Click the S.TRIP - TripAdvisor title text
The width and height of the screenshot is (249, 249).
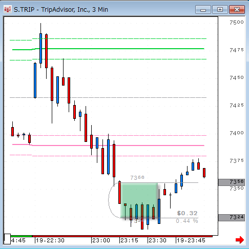(61, 10)
